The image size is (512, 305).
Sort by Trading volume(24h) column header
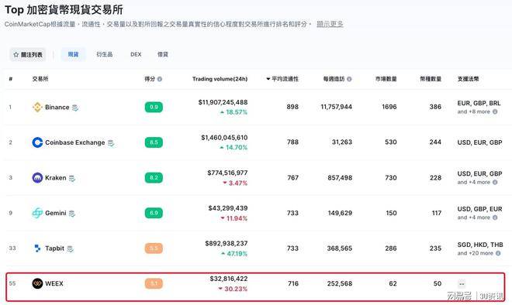pyautogui.click(x=220, y=79)
